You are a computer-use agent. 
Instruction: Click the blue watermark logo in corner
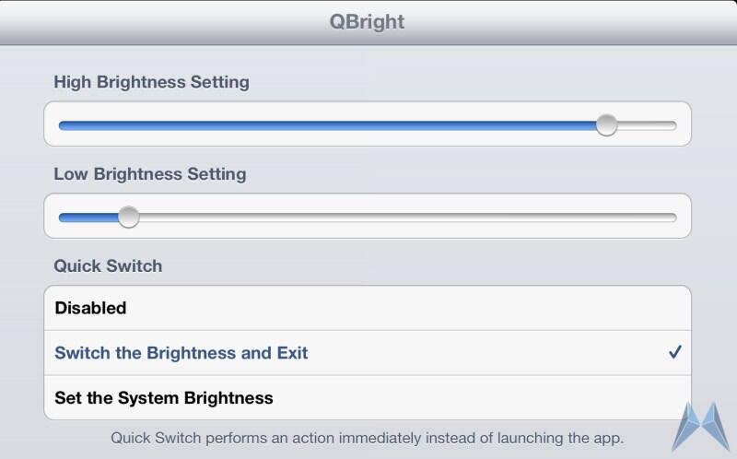701,427
